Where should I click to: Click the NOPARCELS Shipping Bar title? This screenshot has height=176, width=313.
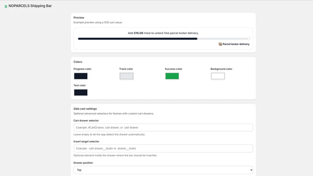[x=30, y=6]
